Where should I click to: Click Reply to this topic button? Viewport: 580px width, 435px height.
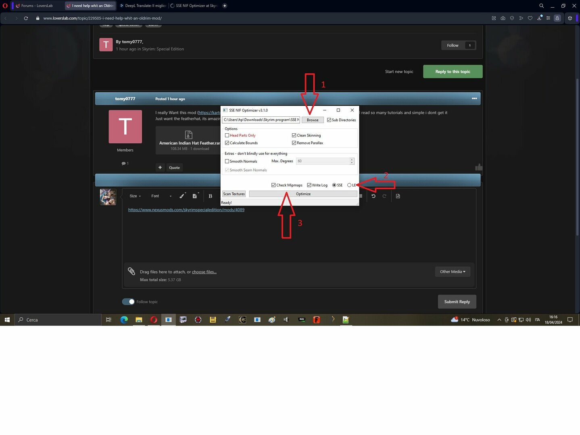pos(453,72)
